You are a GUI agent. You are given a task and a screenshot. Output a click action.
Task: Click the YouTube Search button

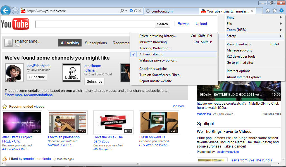(162, 24)
